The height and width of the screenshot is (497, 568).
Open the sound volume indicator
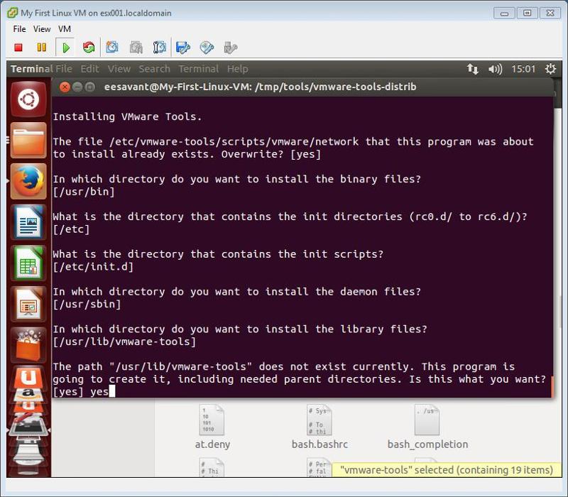(x=495, y=69)
